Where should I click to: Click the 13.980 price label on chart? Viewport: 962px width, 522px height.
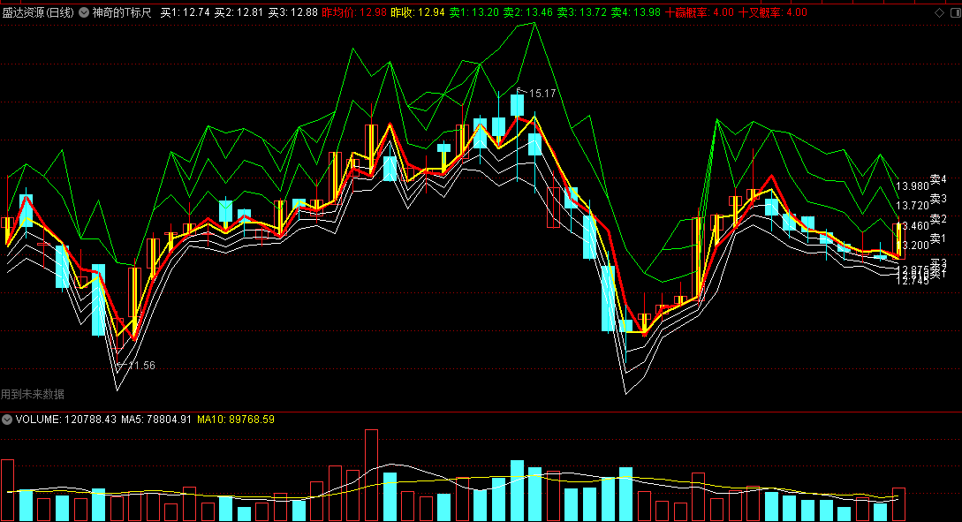[913, 185]
